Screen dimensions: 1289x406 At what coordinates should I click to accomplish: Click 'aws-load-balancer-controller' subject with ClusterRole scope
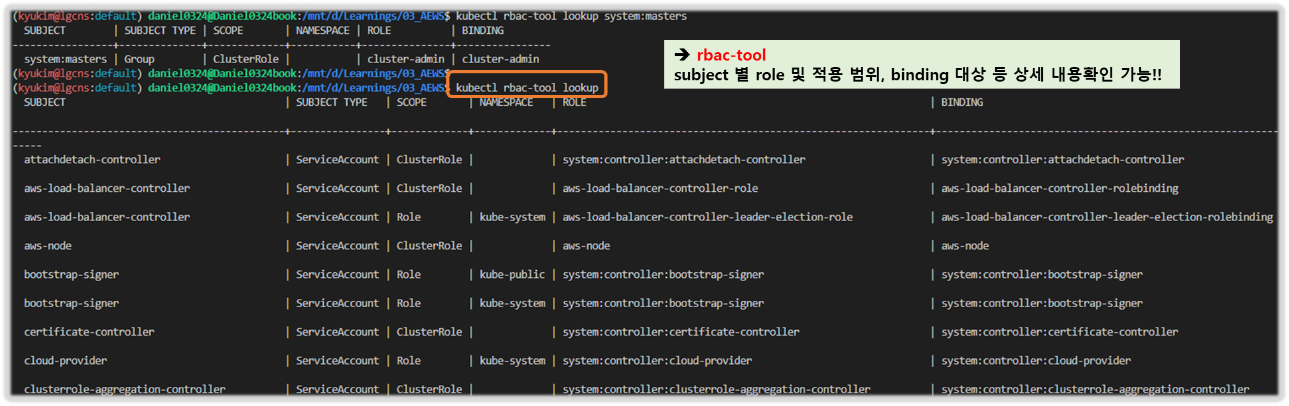point(107,188)
